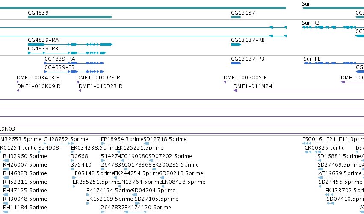
Task: Click the EP18964.3prime EST label
Action: point(122,139)
